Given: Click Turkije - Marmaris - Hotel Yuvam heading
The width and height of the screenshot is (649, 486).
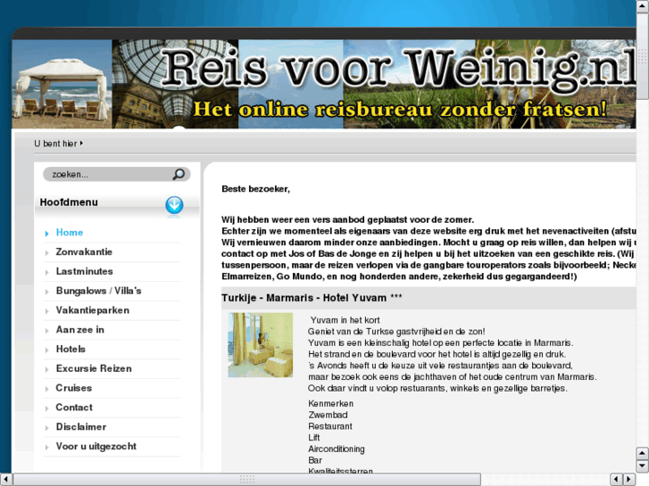Looking at the screenshot, I should 312,298.
